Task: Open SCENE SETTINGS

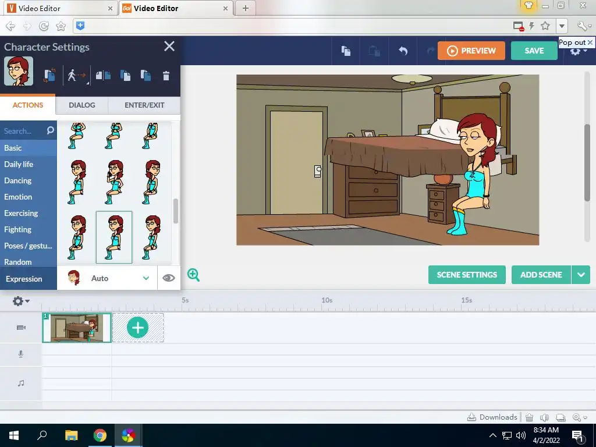Action: click(467, 275)
